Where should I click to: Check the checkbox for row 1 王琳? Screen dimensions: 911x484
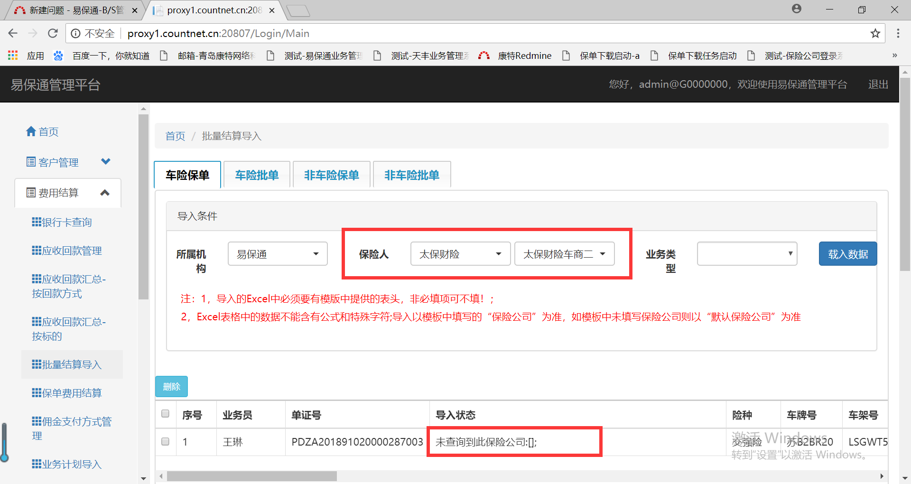(x=165, y=442)
